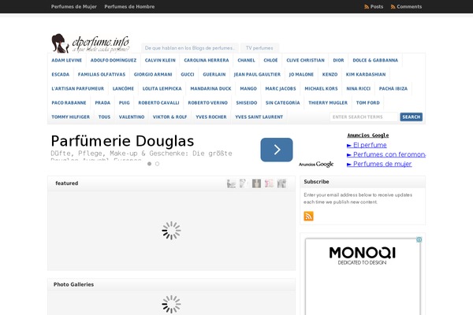The width and height of the screenshot is (473, 315).
Task: Select second featured thumbnail
Action: [x=244, y=183]
